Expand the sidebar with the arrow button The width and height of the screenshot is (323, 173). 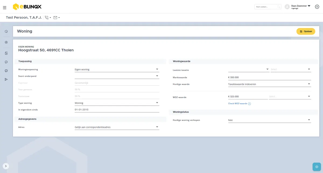pos(6,166)
